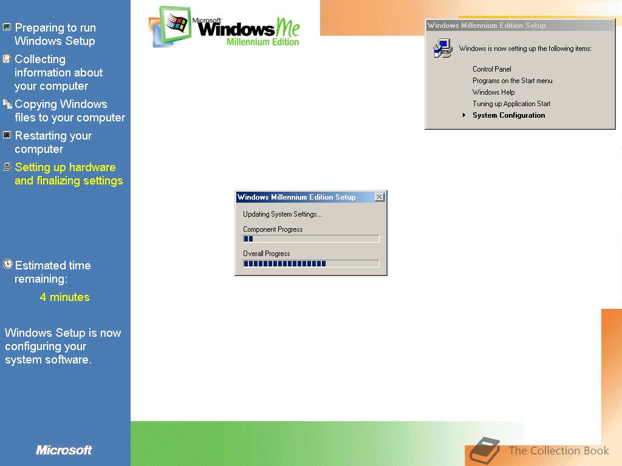Click the Estimated time remaining label
This screenshot has width=622, height=466.
(x=53, y=272)
